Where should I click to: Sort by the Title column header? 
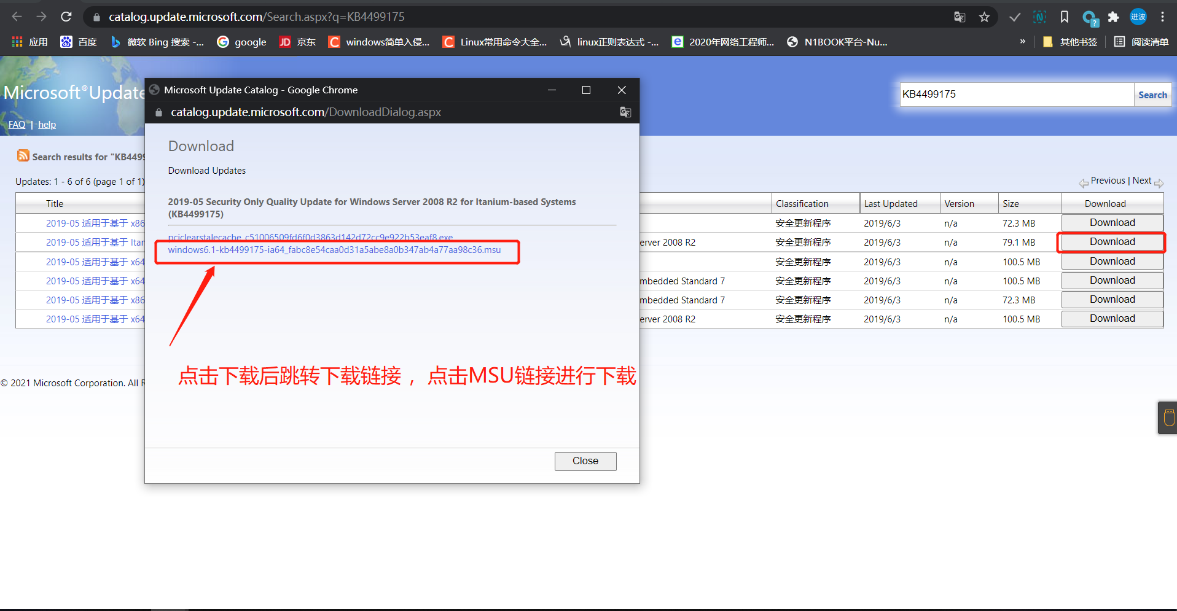tap(55, 204)
